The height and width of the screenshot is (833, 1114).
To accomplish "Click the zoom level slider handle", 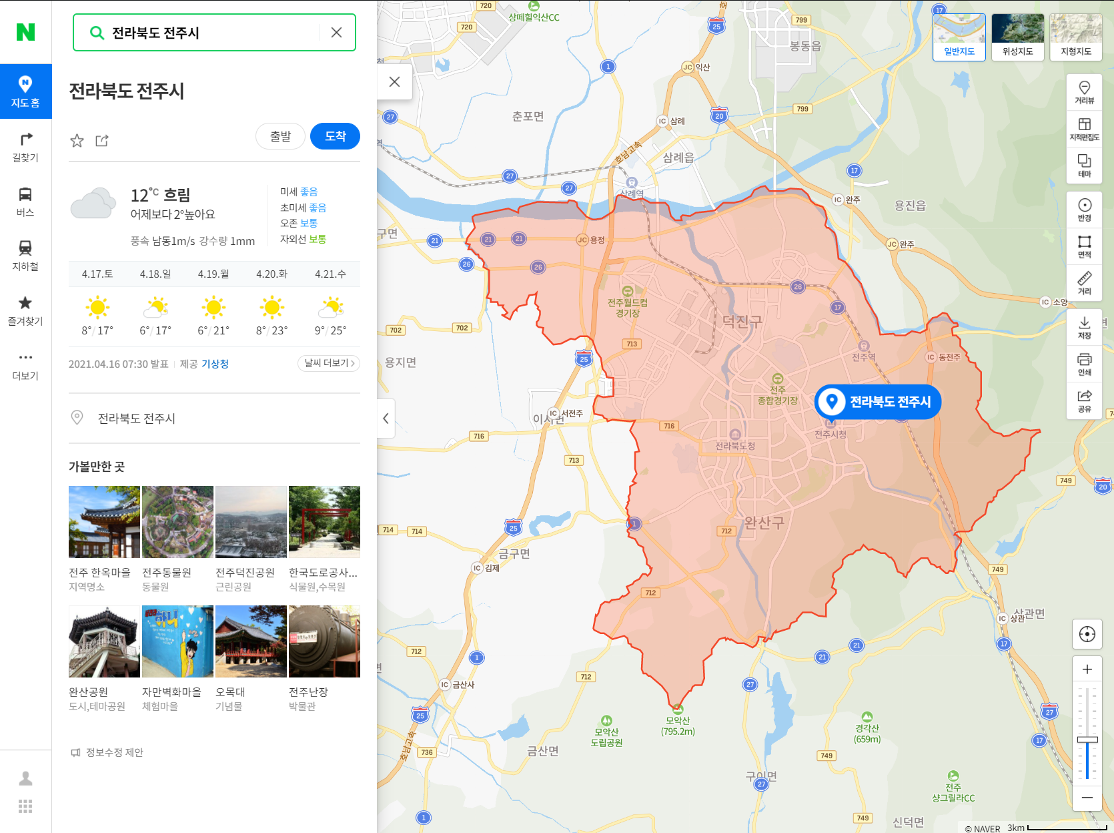I will (1087, 740).
